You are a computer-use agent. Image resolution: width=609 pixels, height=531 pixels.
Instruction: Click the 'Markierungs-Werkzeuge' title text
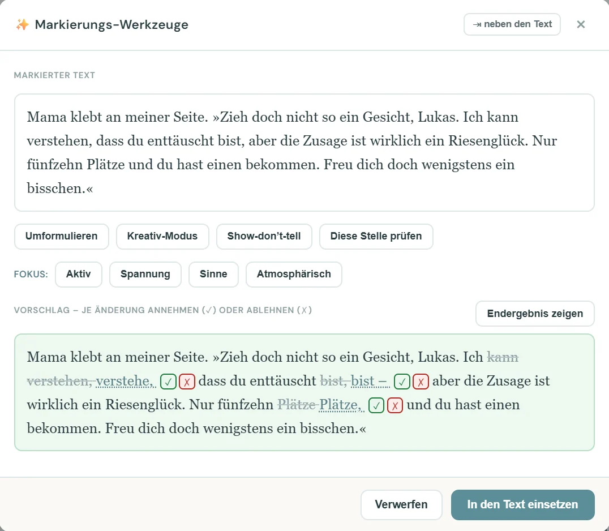click(x=111, y=24)
